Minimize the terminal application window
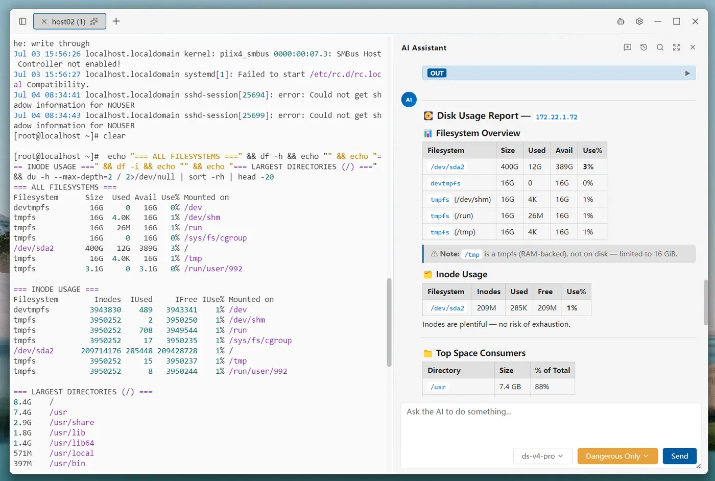Viewport: 715px width, 481px height. pos(658,21)
